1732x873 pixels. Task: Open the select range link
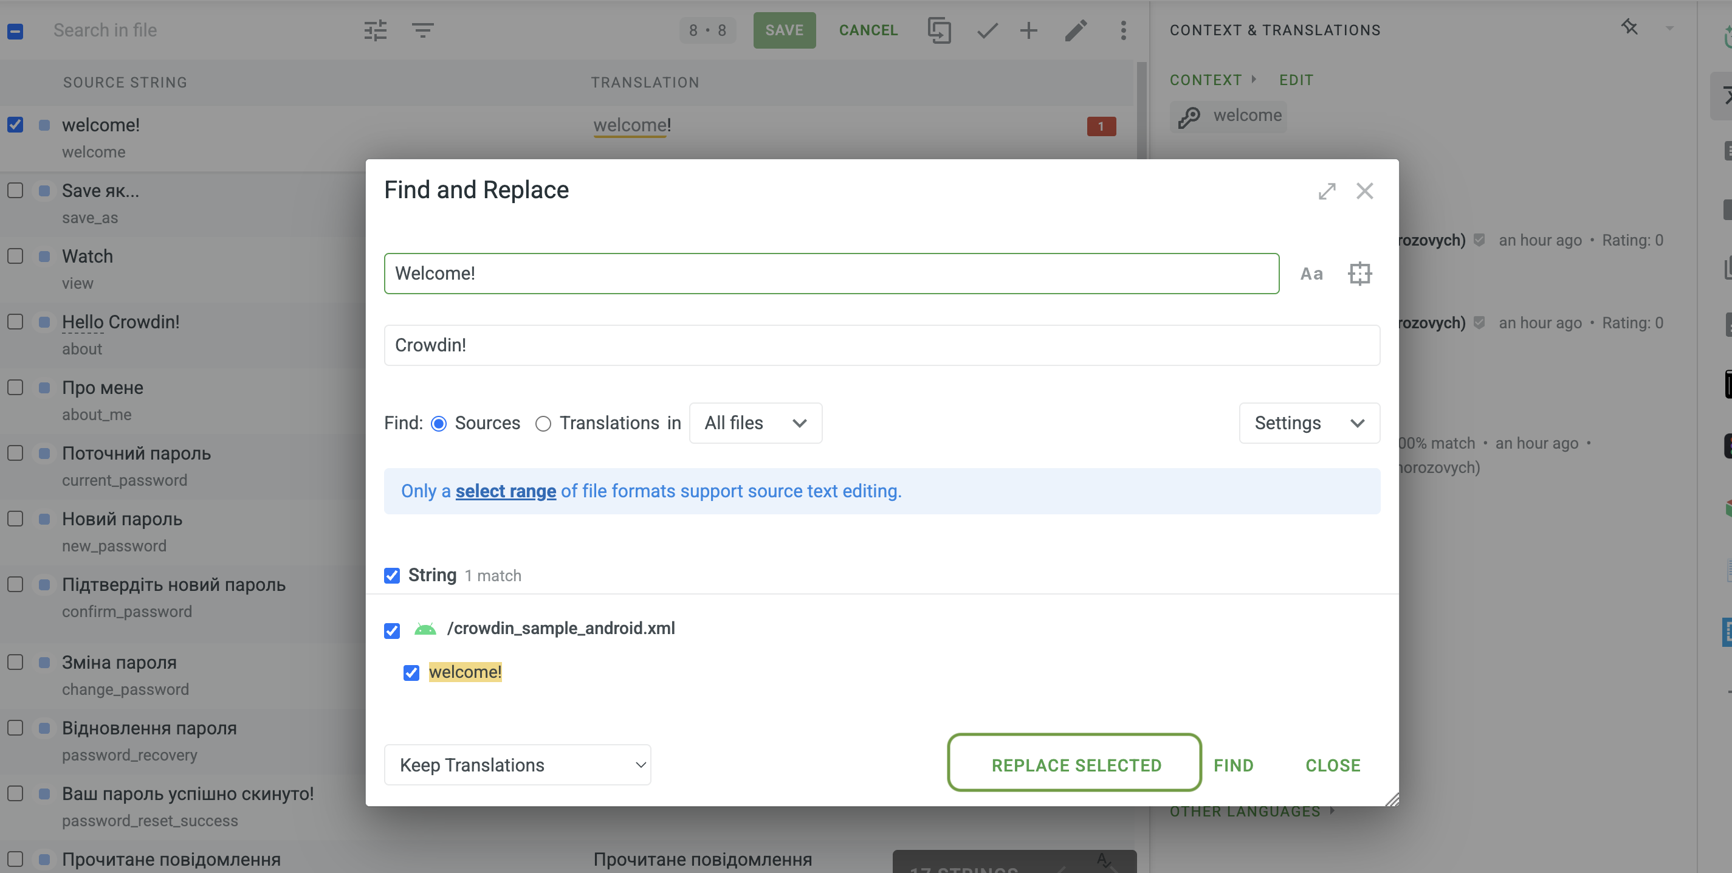pos(506,492)
